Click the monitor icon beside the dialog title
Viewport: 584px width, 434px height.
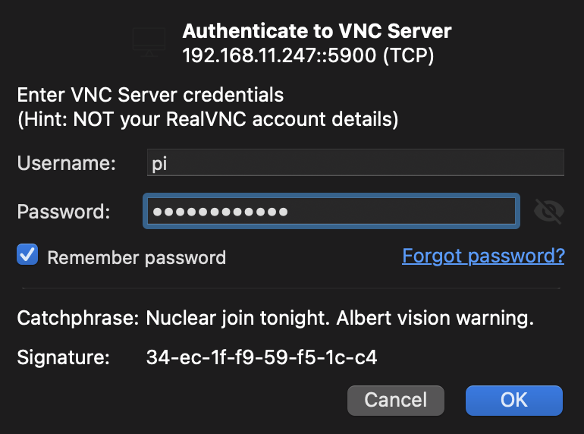pyautogui.click(x=149, y=42)
